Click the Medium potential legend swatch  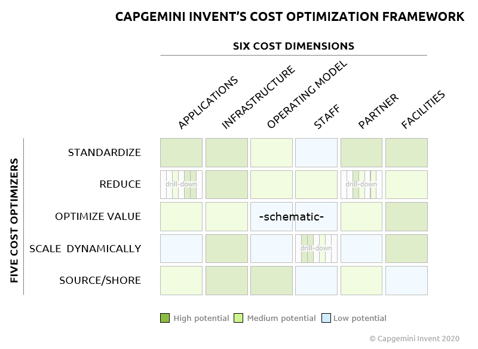[238, 318]
